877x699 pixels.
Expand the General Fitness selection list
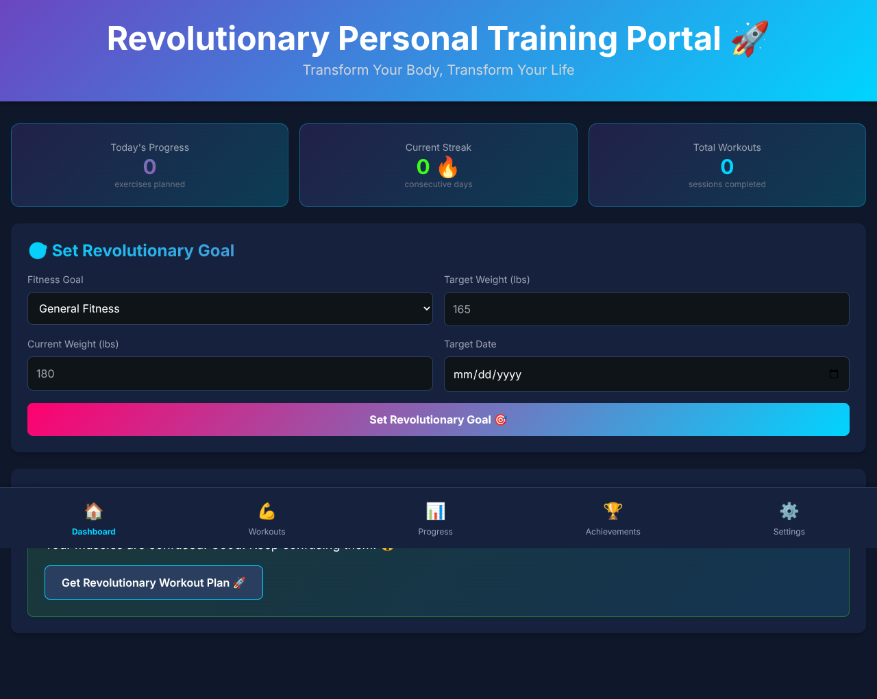click(x=230, y=308)
